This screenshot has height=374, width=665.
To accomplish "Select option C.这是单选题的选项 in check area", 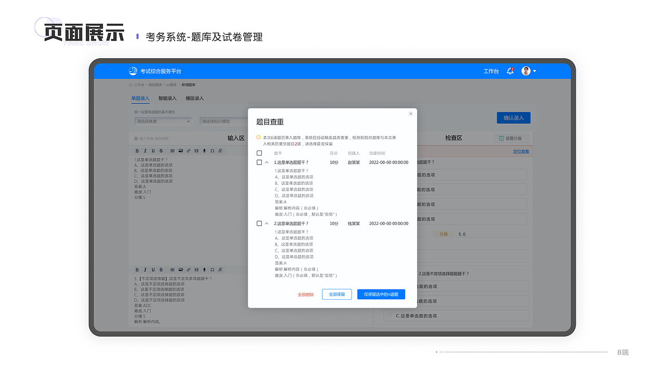I will [456, 316].
